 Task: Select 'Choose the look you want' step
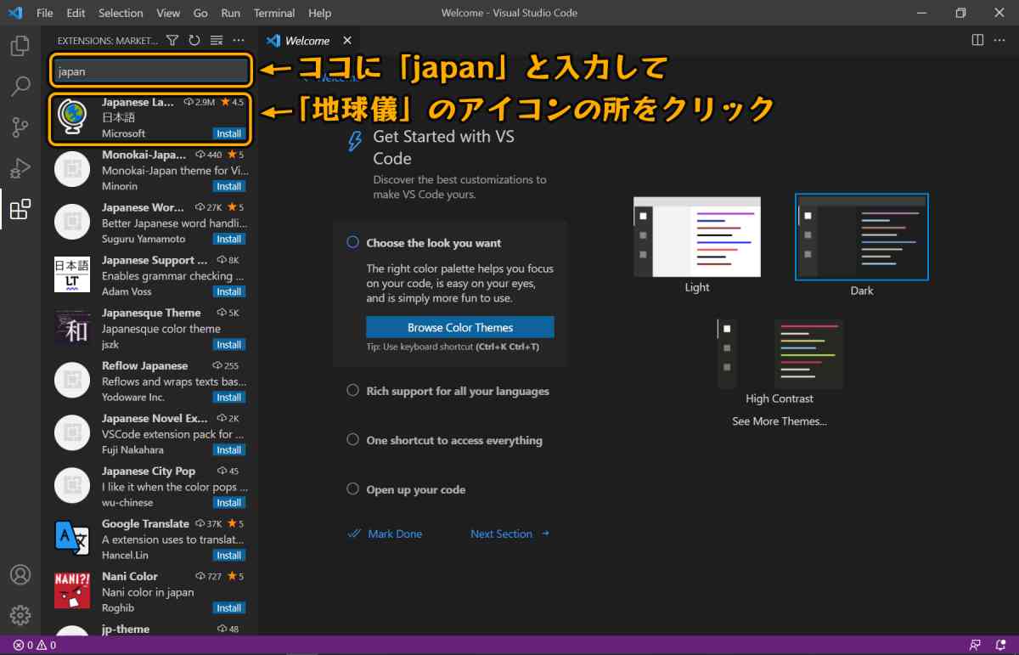pyautogui.click(x=434, y=243)
